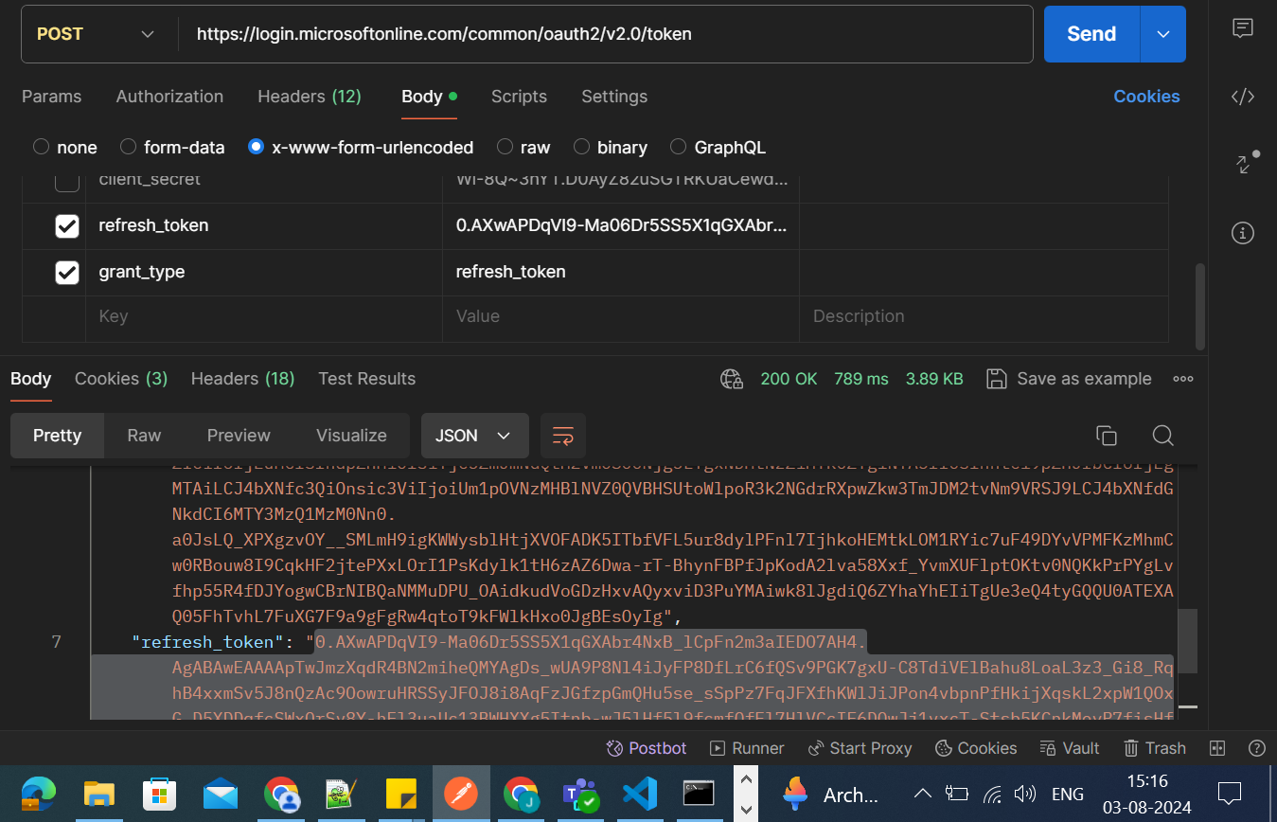
Task: Open Microsoft Edge from the taskbar
Action: [39, 794]
